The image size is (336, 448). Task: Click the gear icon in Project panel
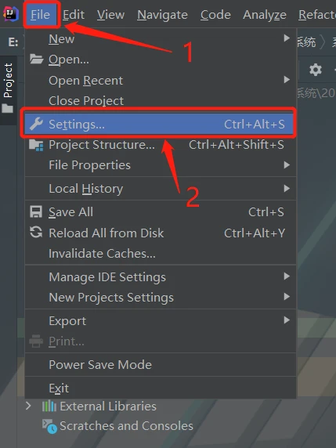click(x=316, y=70)
